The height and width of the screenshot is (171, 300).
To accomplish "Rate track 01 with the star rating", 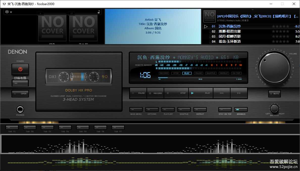I will tap(281, 26).
